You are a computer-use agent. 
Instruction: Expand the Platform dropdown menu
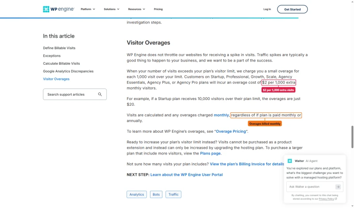tap(88, 9)
